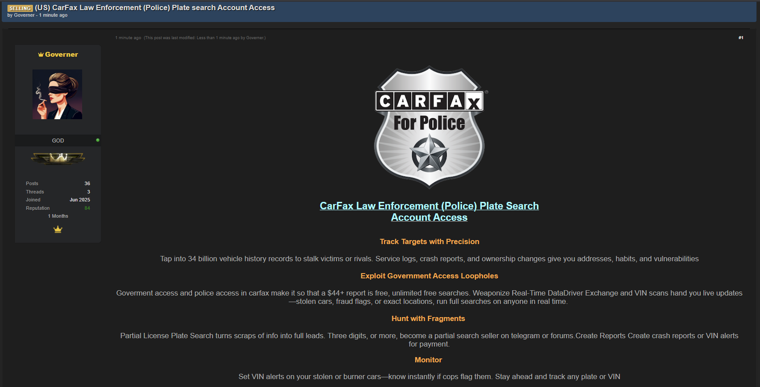
Task: Click the green online status dot
Action: click(x=98, y=140)
